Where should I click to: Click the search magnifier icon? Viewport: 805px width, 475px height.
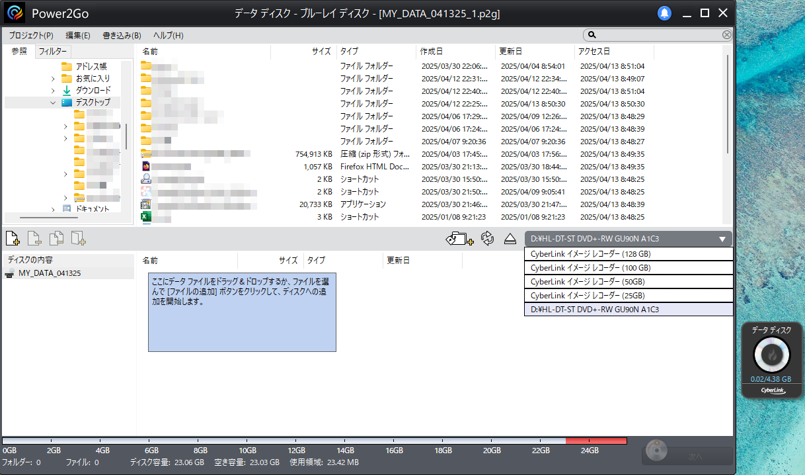(x=592, y=35)
